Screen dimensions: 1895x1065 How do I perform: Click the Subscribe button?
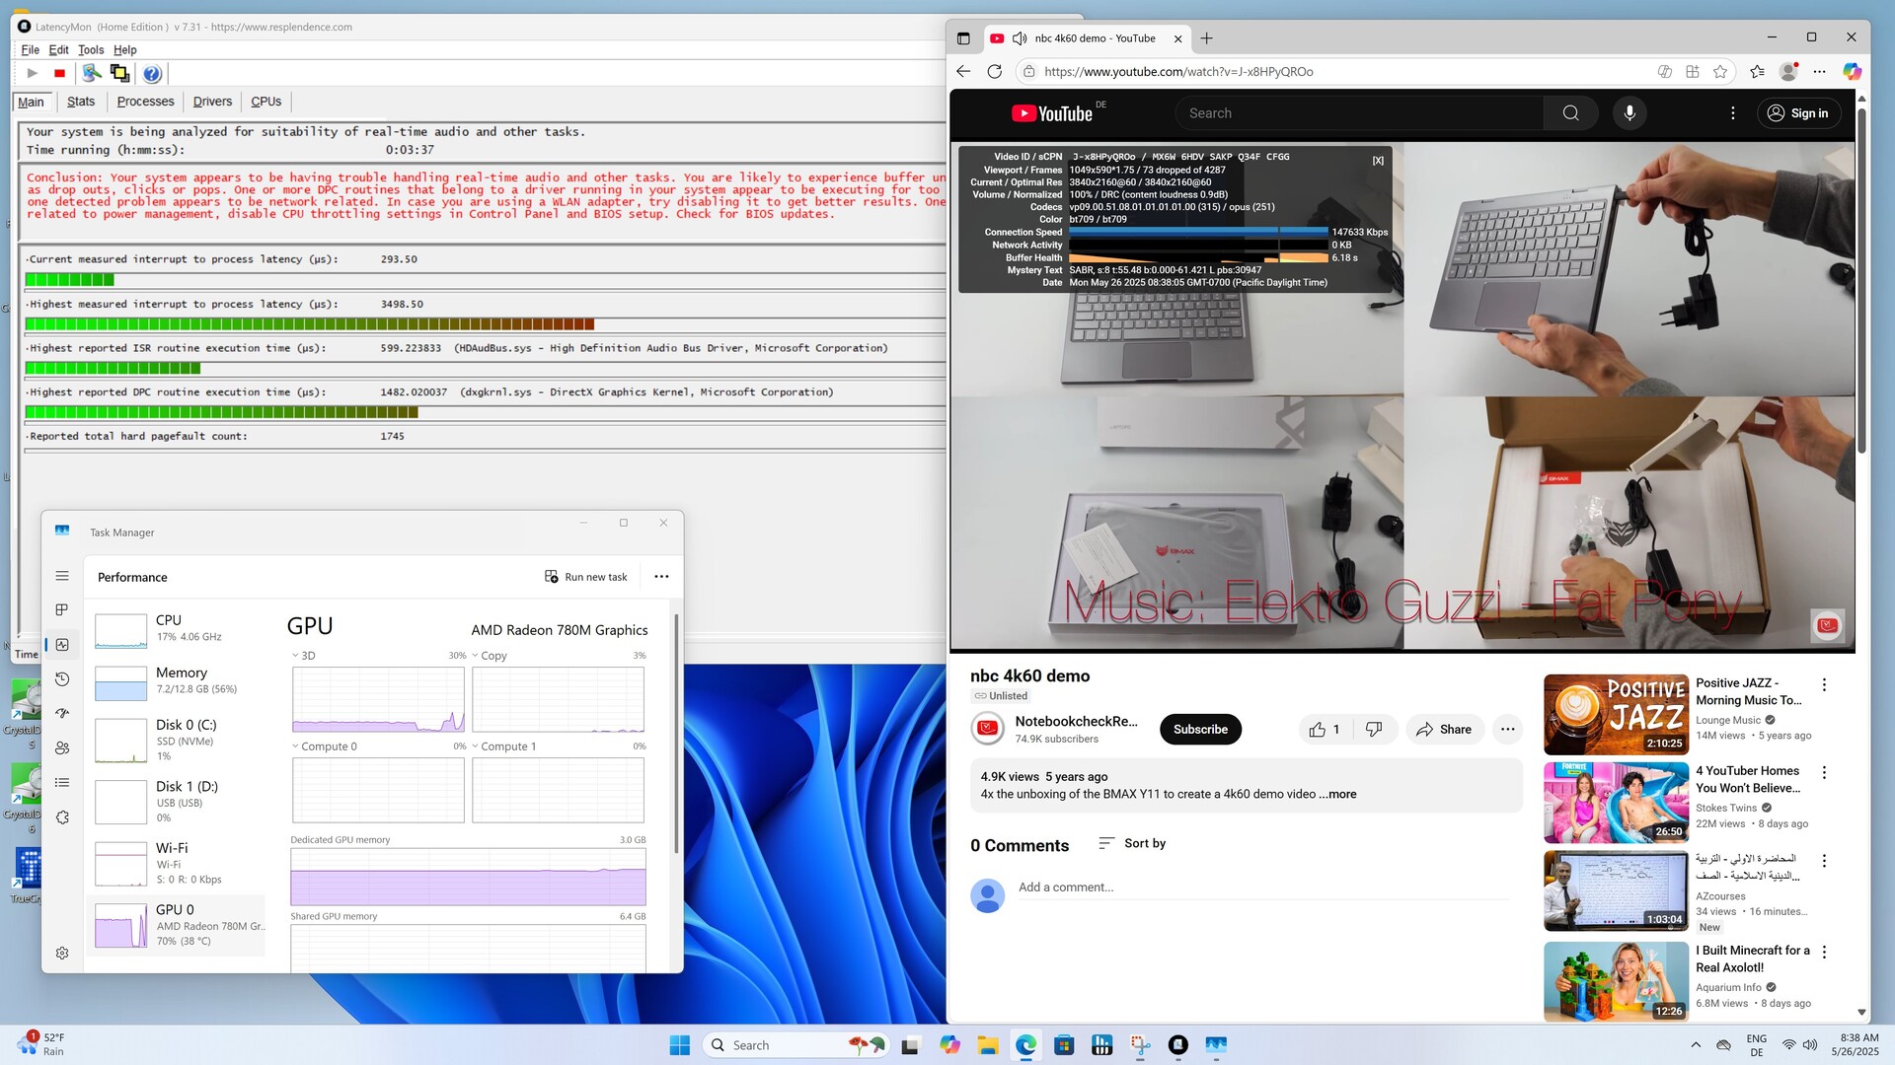pyautogui.click(x=1199, y=730)
